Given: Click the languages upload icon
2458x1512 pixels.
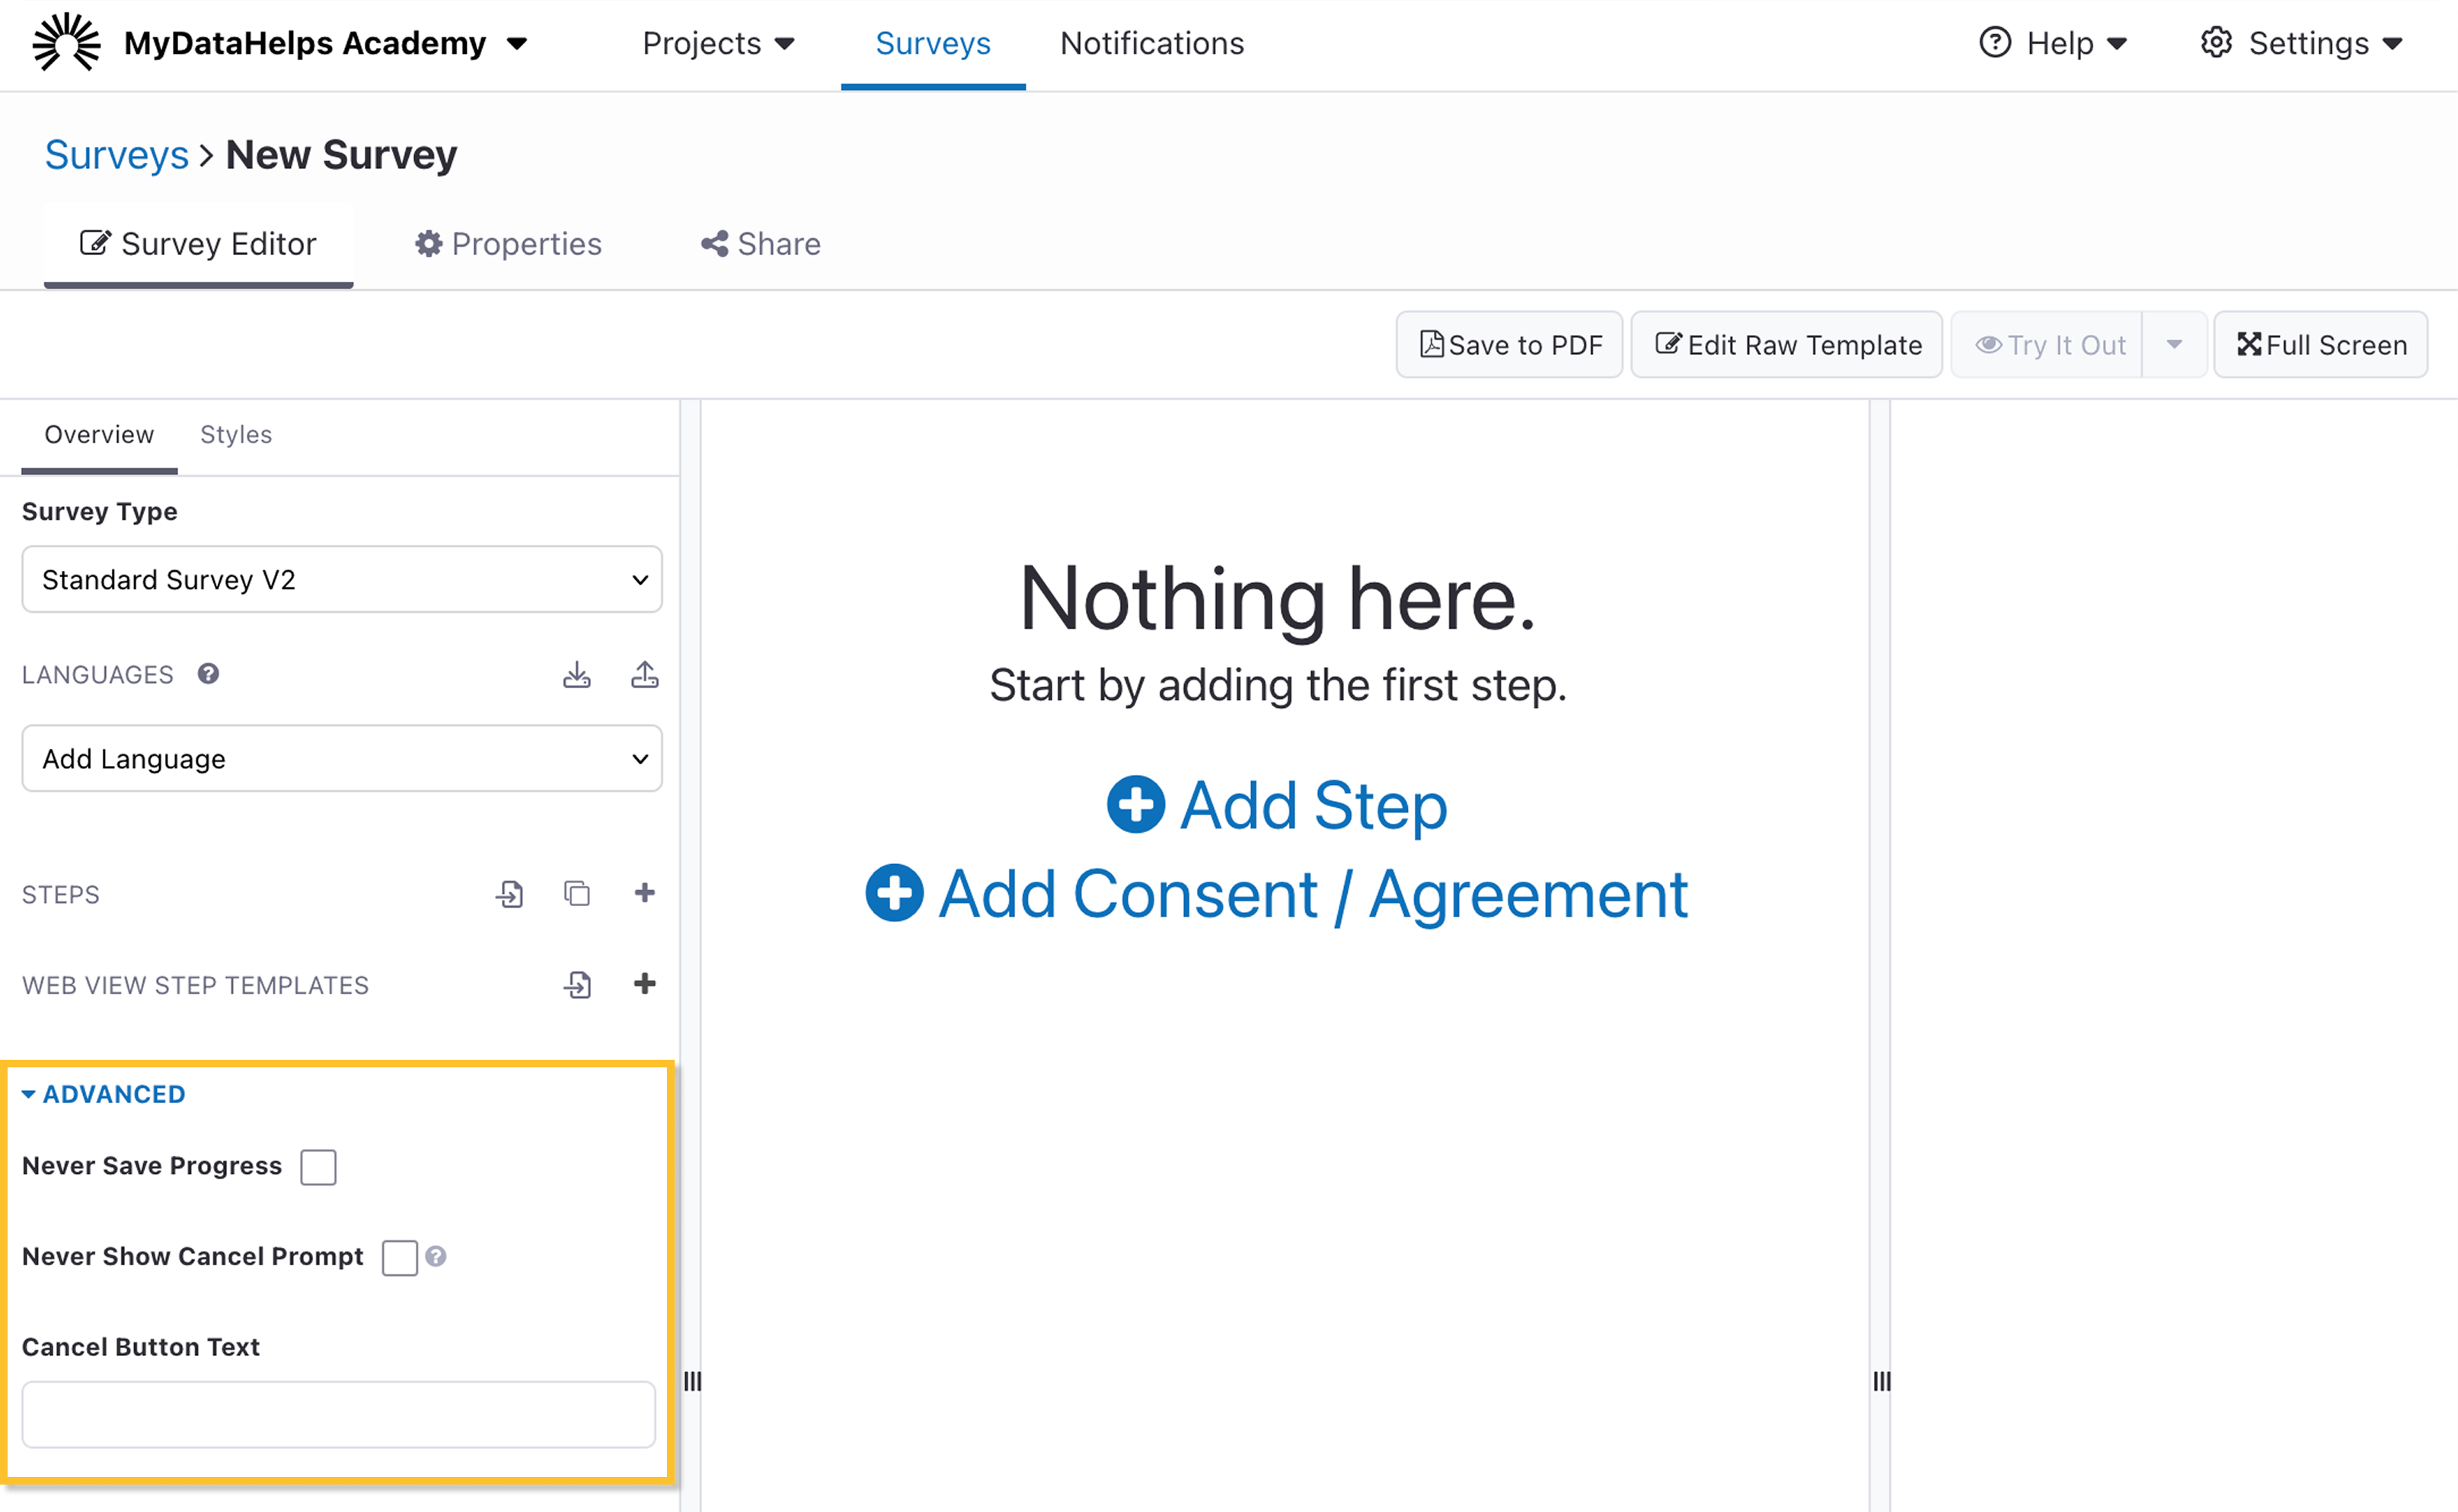Looking at the screenshot, I should 644,675.
